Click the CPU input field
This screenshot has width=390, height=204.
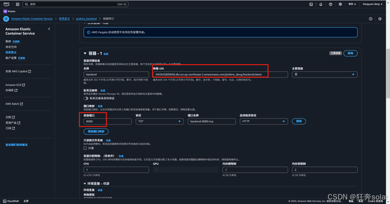[x=116, y=170]
